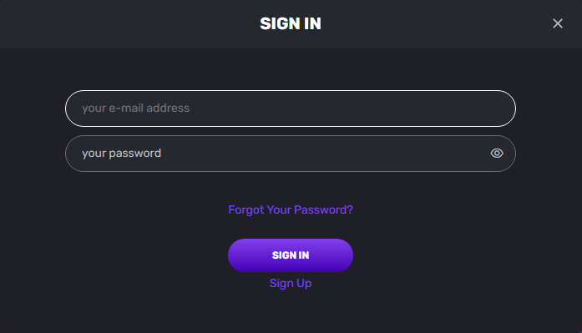Image resolution: width=582 pixels, height=333 pixels.
Task: Place the cursor in the email textbox
Action: (291, 108)
